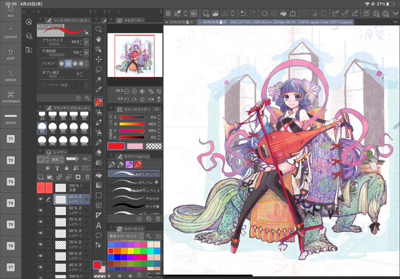Switch to the first DMM canvas tab

coord(180,22)
